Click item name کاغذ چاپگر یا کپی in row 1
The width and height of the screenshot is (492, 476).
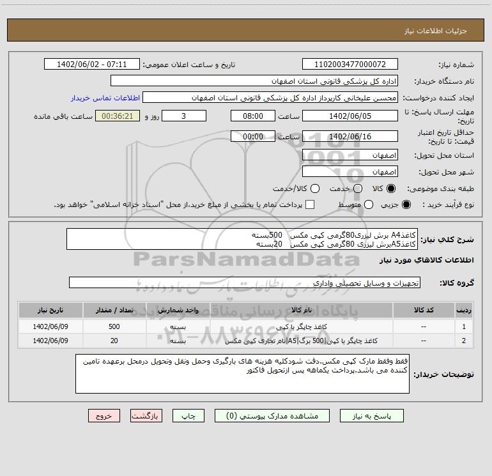[x=302, y=326]
